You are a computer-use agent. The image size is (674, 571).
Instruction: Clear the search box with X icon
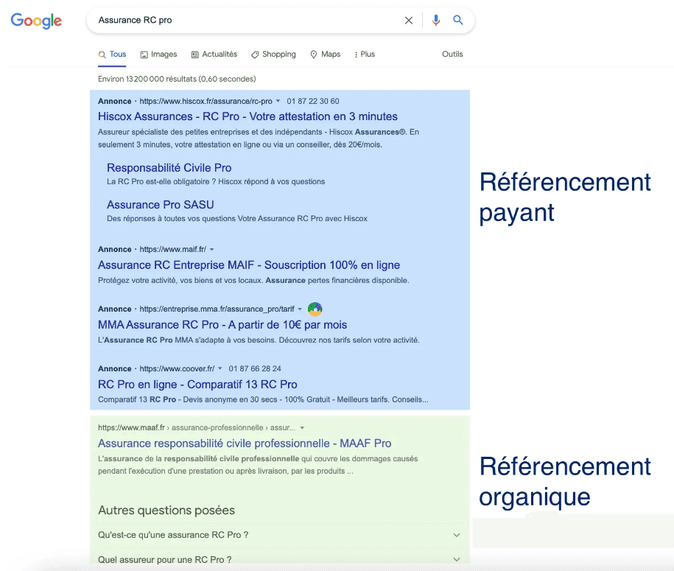click(x=408, y=20)
